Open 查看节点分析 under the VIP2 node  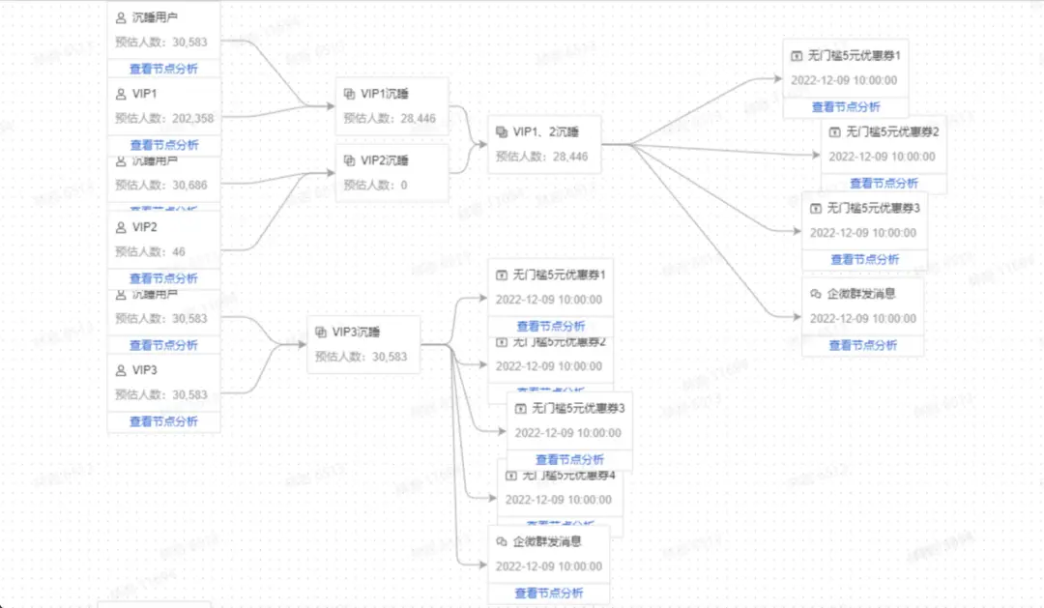coord(163,278)
